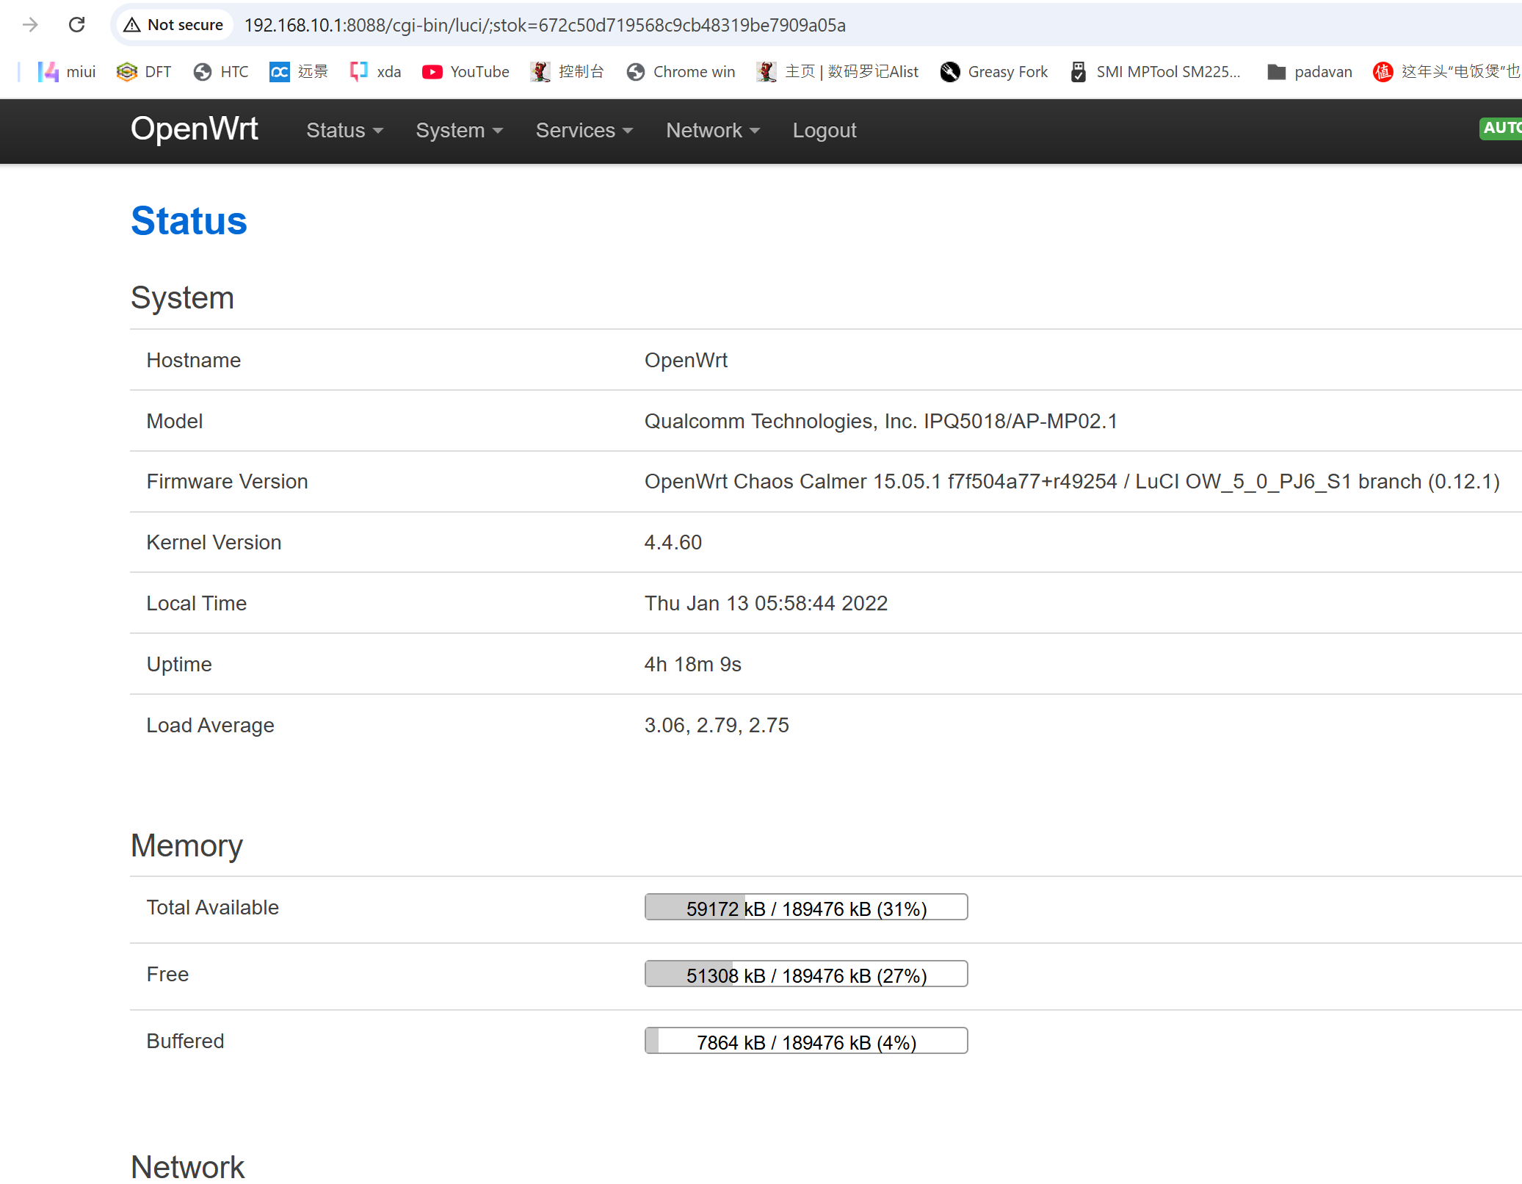1522x1184 pixels.
Task: Expand the Status dropdown menu
Action: 344,130
